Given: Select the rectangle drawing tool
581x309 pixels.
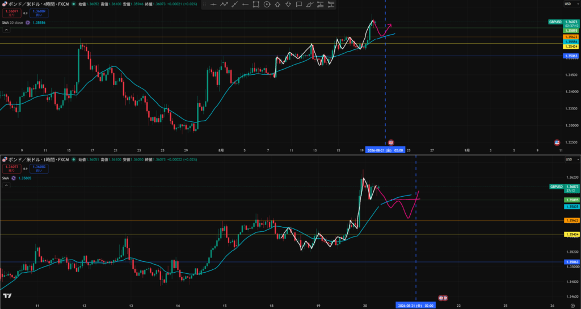Looking at the screenshot, I should click(x=256, y=5).
